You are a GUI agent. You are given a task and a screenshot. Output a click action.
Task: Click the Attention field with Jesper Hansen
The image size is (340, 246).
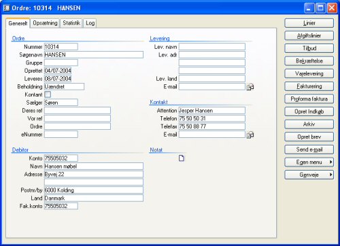click(x=212, y=110)
